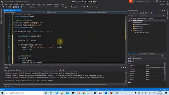
Task: Expand the how2ReadVideo.cpp tree item
Action: (133, 33)
